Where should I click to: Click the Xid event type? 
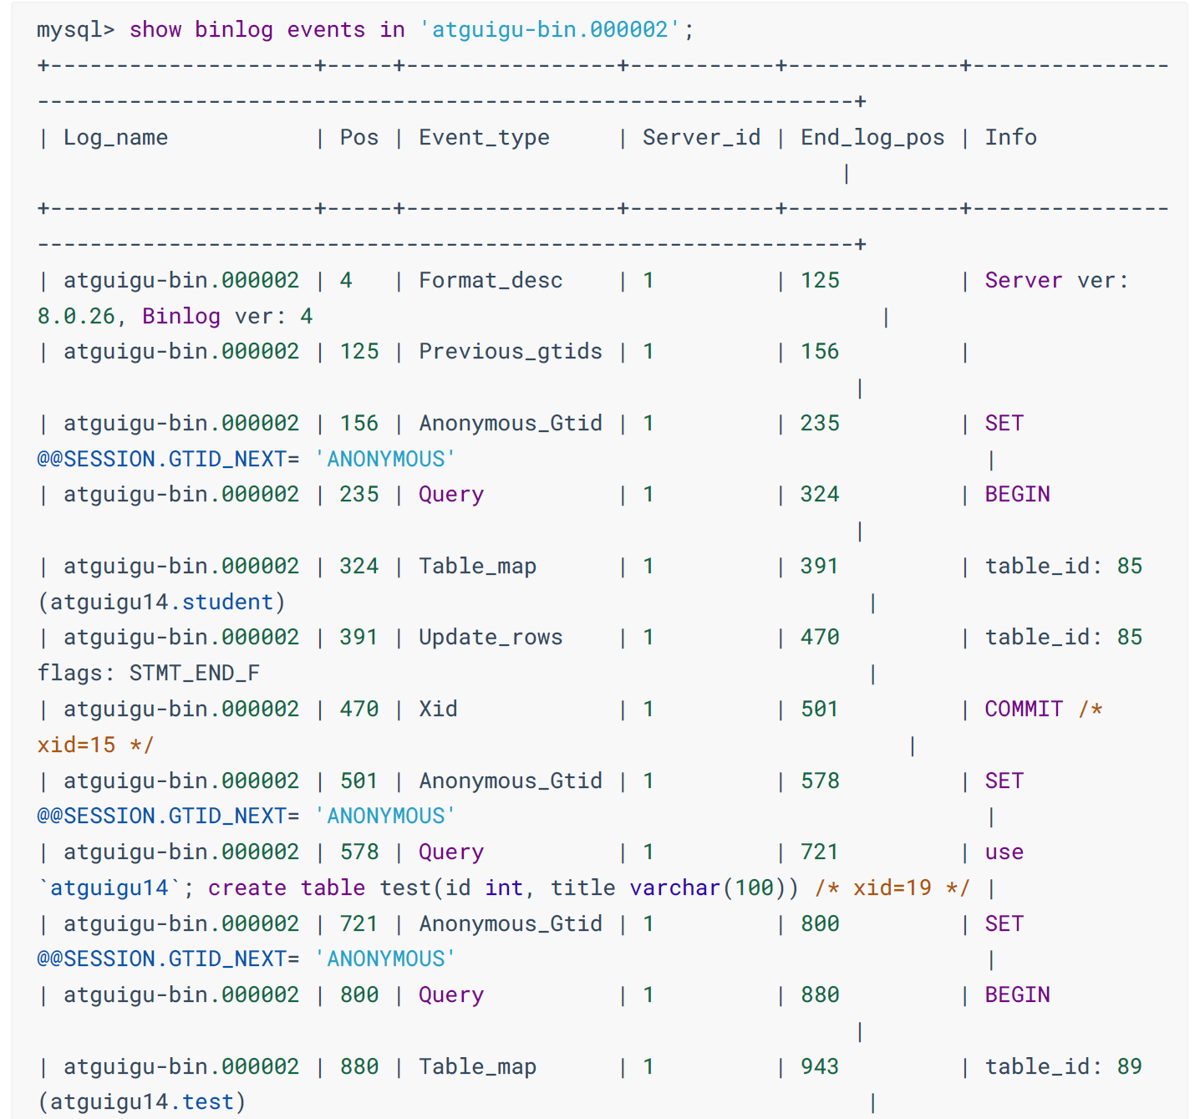438,710
